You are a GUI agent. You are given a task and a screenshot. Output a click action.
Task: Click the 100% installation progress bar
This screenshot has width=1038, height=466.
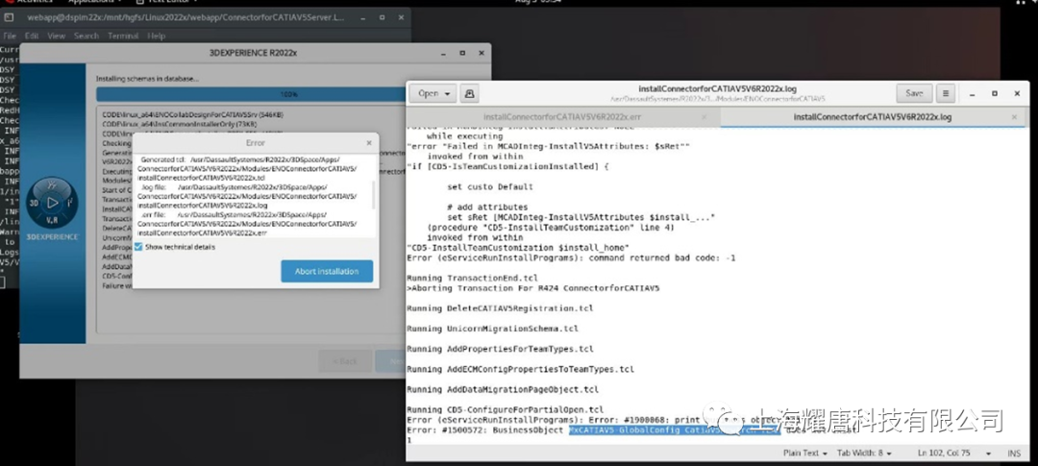point(252,94)
